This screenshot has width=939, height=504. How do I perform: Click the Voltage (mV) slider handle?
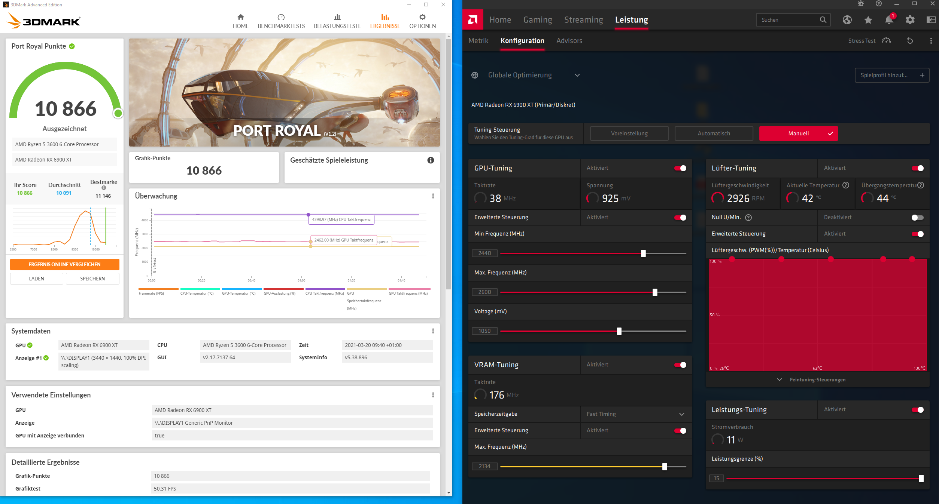click(x=619, y=331)
